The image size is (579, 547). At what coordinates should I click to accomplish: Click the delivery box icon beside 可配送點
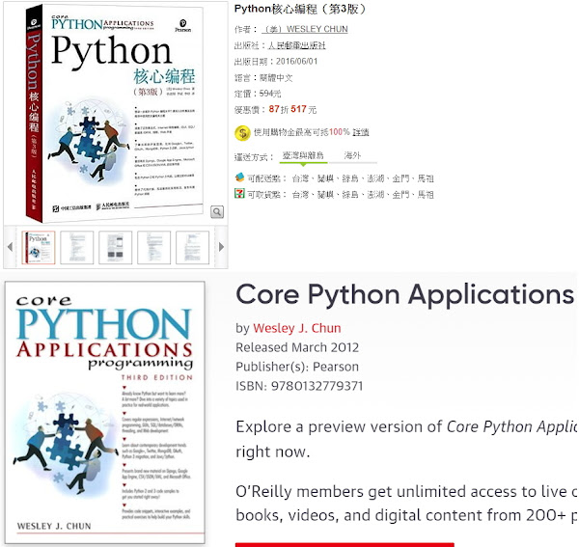click(x=239, y=178)
